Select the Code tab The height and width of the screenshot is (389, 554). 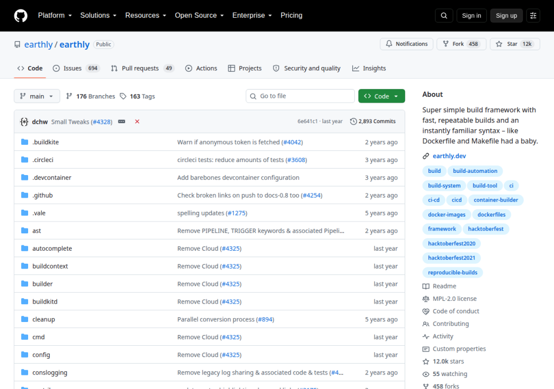coord(30,69)
